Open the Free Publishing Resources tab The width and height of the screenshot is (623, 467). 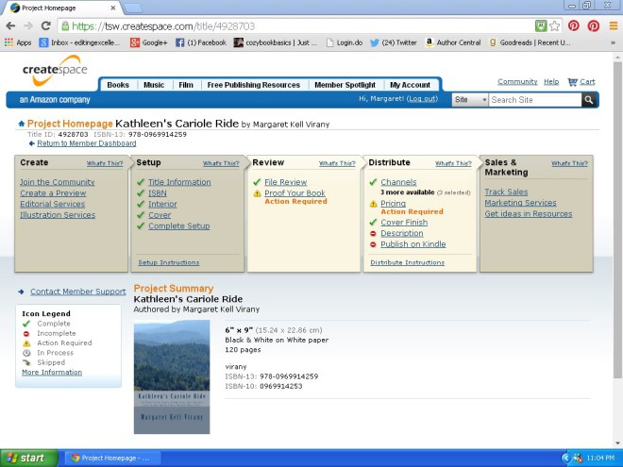pos(253,85)
